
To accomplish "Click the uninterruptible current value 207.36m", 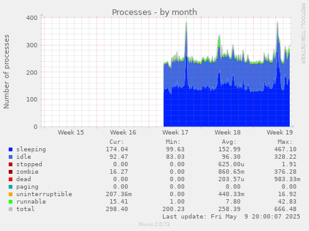I will 119,194.
